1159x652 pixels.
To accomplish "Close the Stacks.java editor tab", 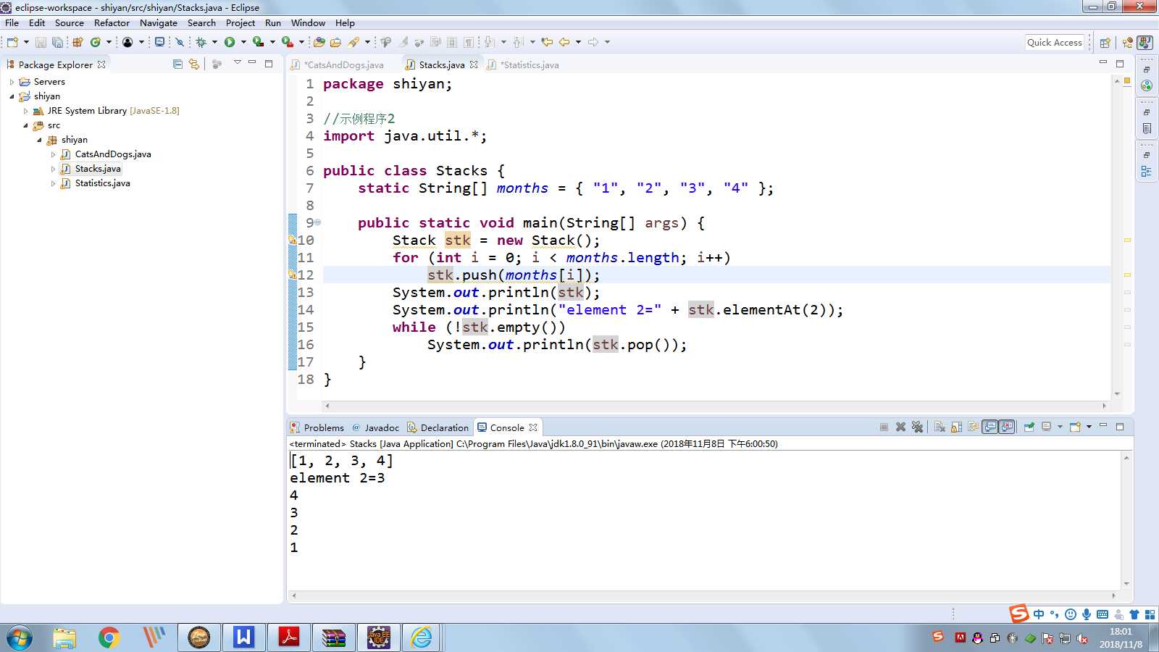I will click(474, 64).
